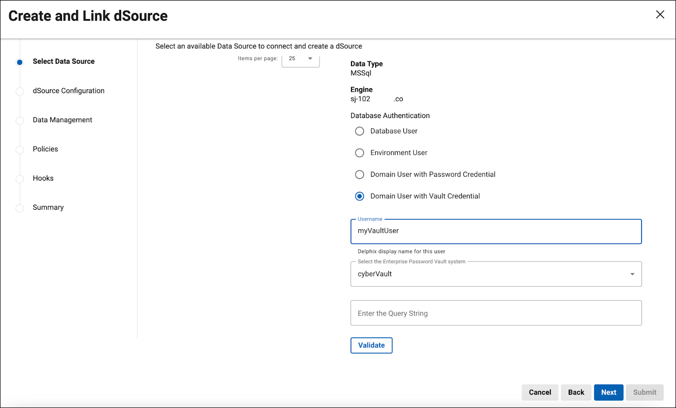
Task: Click the Next button
Action: pos(609,392)
